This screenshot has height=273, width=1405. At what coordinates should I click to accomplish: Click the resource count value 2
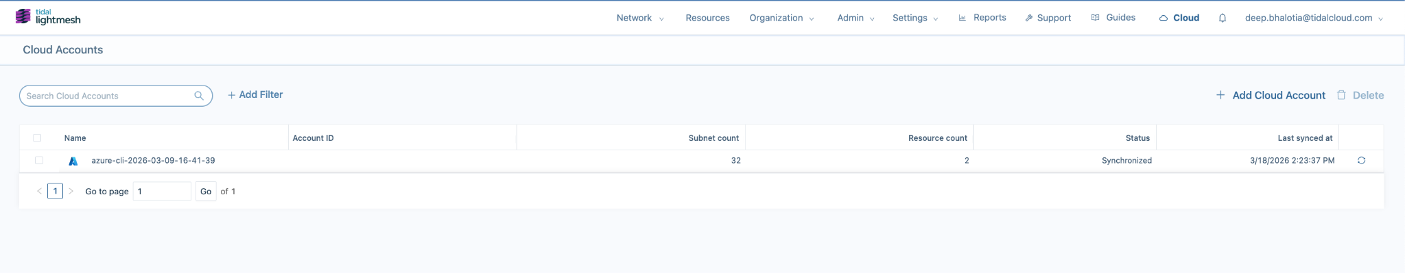click(967, 160)
